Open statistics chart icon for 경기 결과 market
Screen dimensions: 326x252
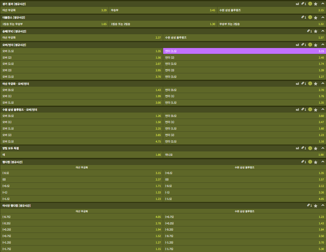pos(297,4)
